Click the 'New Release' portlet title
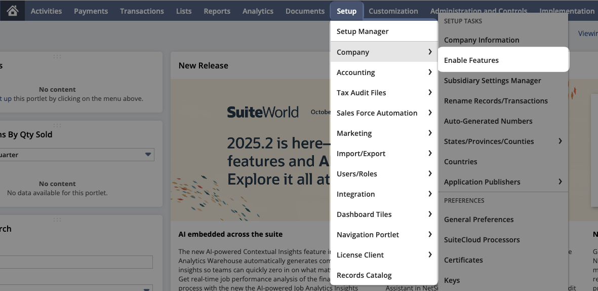The height and width of the screenshot is (291, 598). (203, 65)
